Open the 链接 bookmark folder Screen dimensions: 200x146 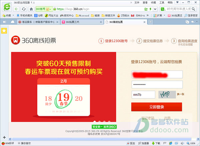(x=95, y=16)
